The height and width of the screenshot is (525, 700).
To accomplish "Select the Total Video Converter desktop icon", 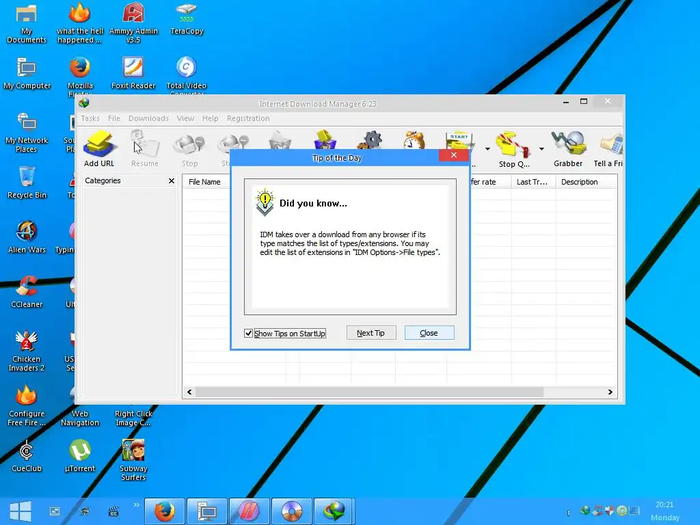I will (186, 75).
